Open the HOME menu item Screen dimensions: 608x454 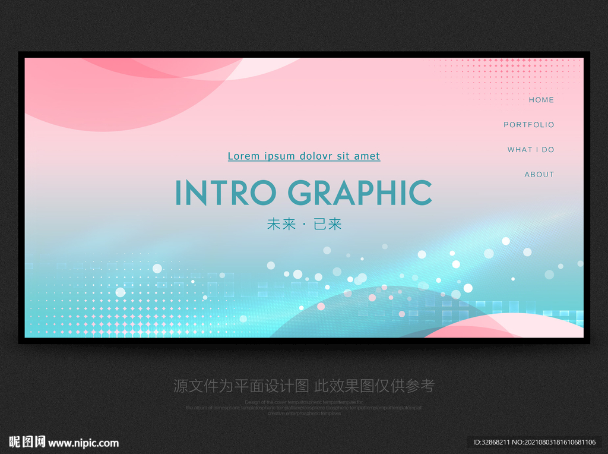pyautogui.click(x=541, y=100)
